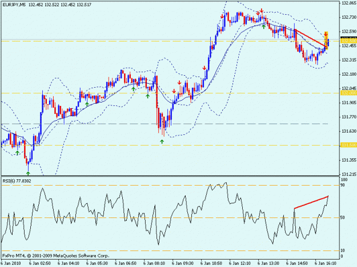357x267 pixels.
Task: Select the yellow 132.000 level price tag
Action: [x=348, y=93]
